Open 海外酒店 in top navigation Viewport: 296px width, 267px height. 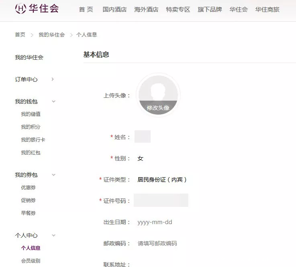pyautogui.click(x=146, y=10)
